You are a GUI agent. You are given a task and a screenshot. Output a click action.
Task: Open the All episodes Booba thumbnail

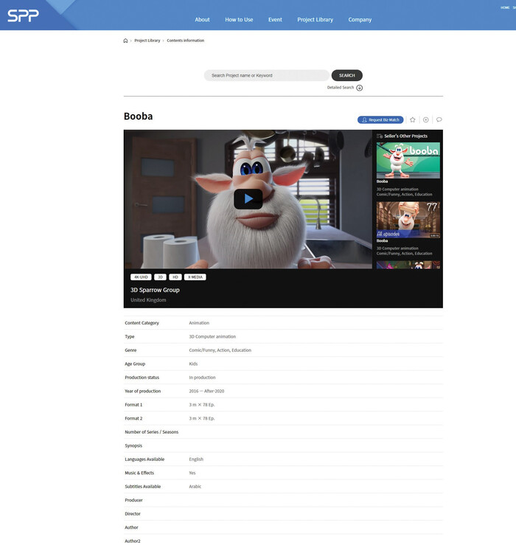[x=408, y=220]
